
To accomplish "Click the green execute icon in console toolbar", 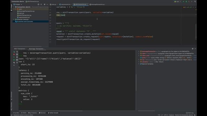I will click(x=14, y=57).
